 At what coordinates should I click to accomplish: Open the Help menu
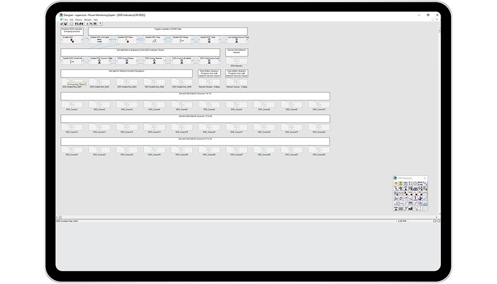95,19
